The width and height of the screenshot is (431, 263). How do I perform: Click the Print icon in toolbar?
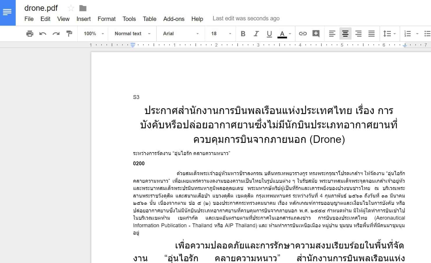(x=30, y=34)
